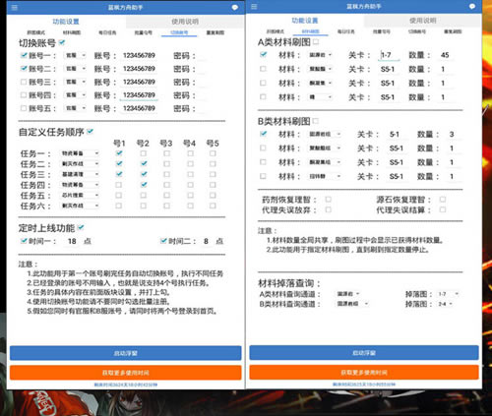Toggle 任务一 checkbox under 号1
This screenshot has height=416, width=492.
coord(119,153)
